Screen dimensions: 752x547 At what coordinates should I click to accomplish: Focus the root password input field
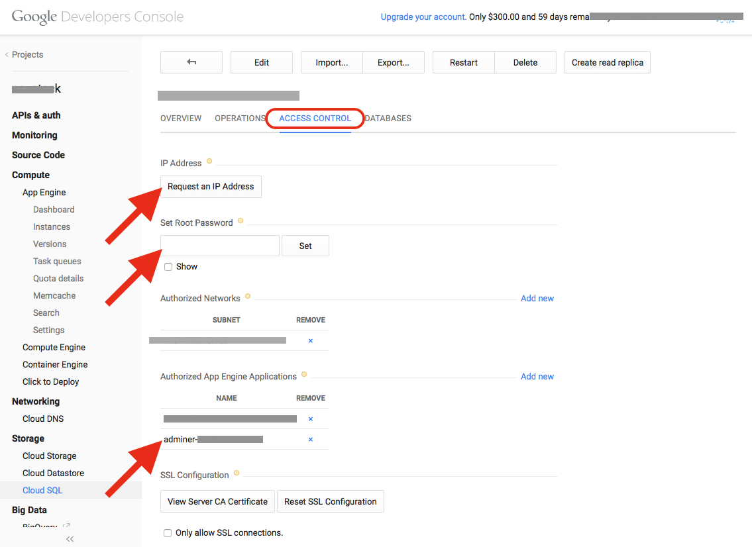(220, 246)
